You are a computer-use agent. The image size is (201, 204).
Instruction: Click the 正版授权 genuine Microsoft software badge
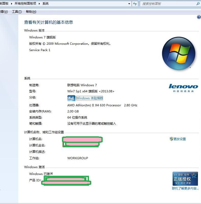coord(185,179)
